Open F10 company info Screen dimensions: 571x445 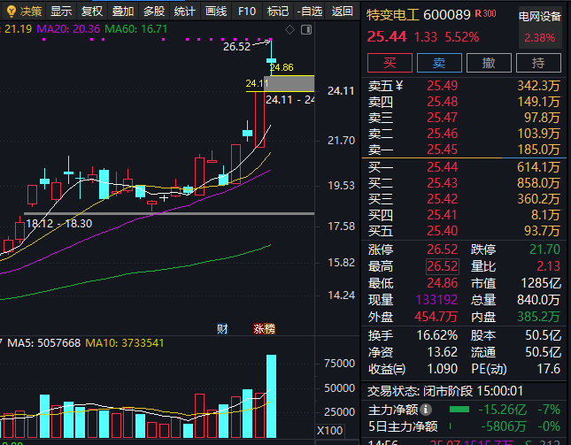tap(246, 12)
